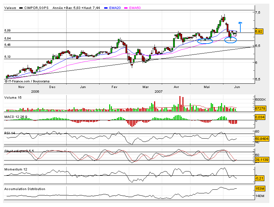
Task: Click the 50,8404 RSI value tag
Action: pyautogui.click(x=262, y=139)
